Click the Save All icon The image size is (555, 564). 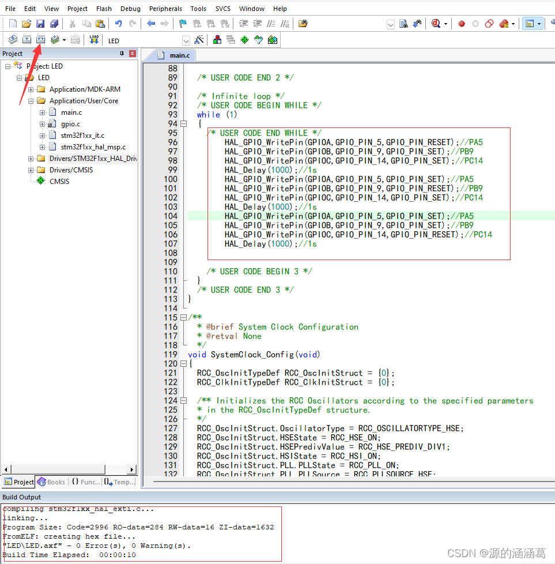pos(54,24)
